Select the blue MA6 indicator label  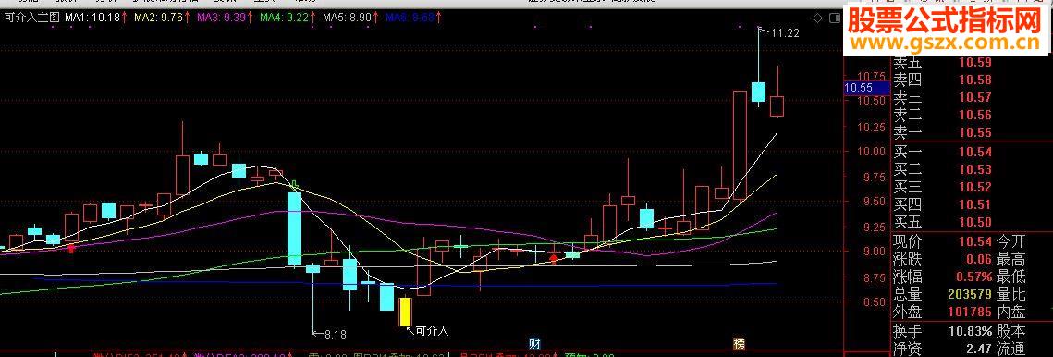[x=410, y=18]
